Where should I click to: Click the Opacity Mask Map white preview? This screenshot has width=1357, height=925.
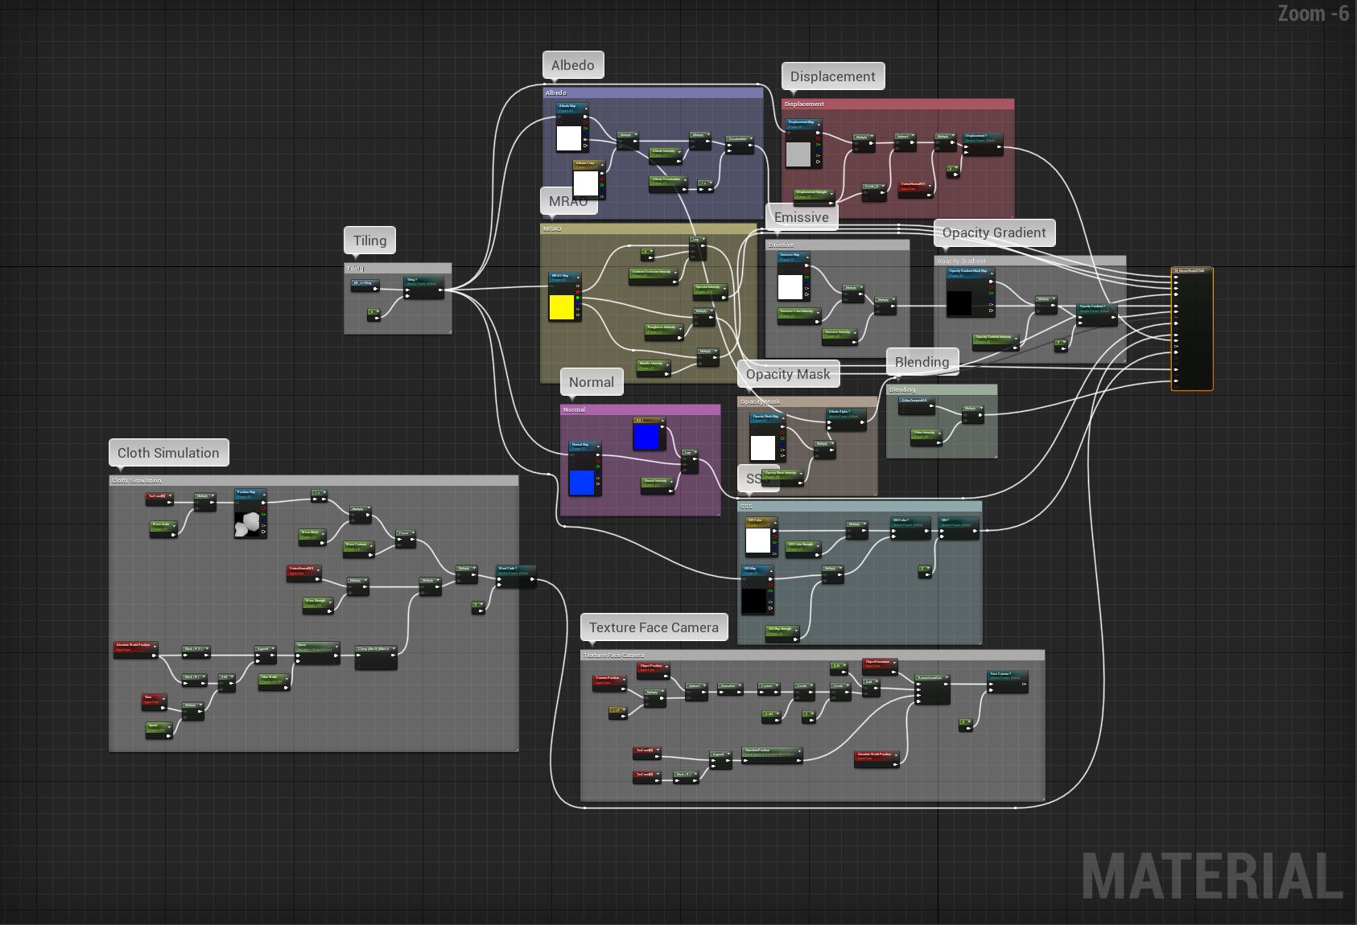pyautogui.click(x=763, y=448)
